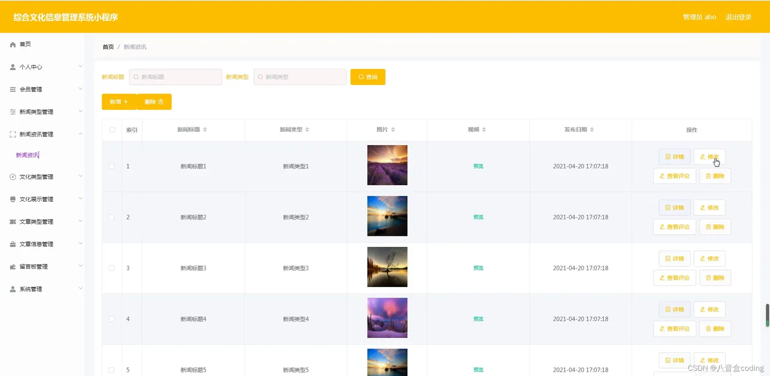Sort by 新闻类型 column arrows
The width and height of the screenshot is (770, 376).
307,130
